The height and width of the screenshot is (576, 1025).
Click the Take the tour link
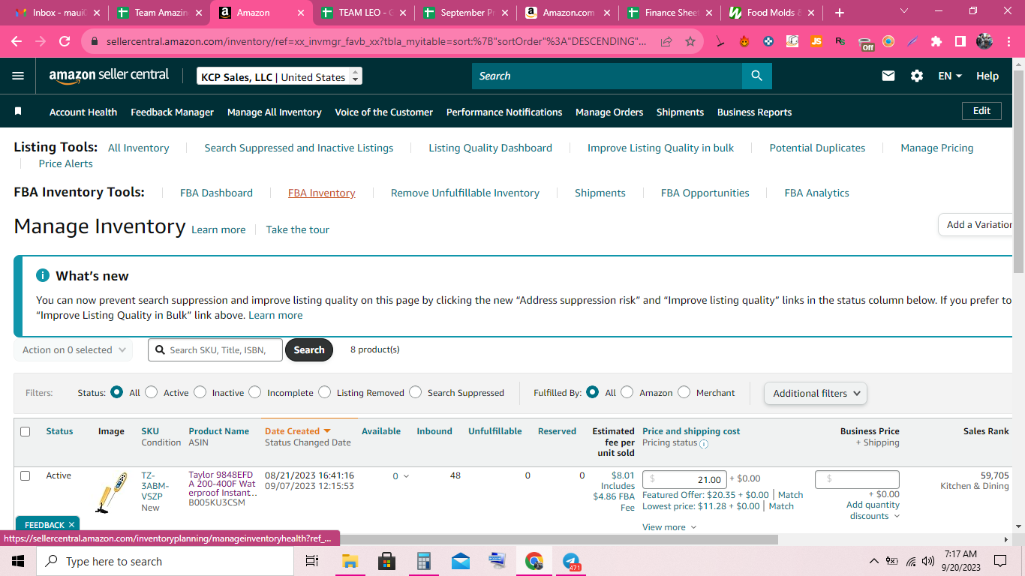point(298,229)
